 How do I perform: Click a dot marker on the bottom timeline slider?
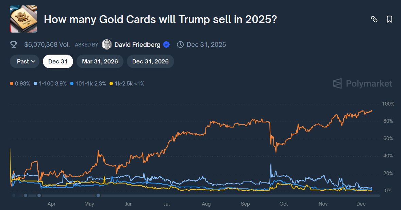point(39,195)
